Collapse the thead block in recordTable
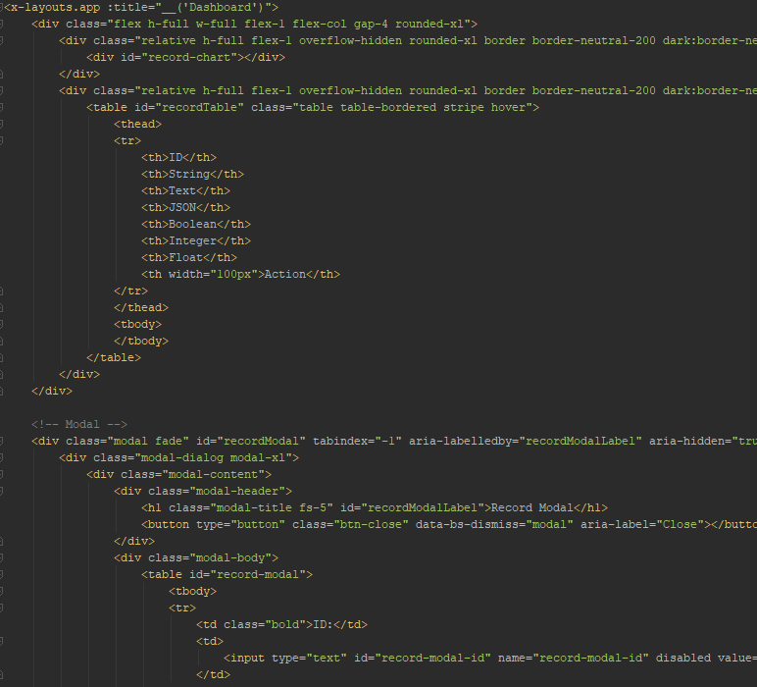Screen dimensions: 757x687 click(3, 124)
